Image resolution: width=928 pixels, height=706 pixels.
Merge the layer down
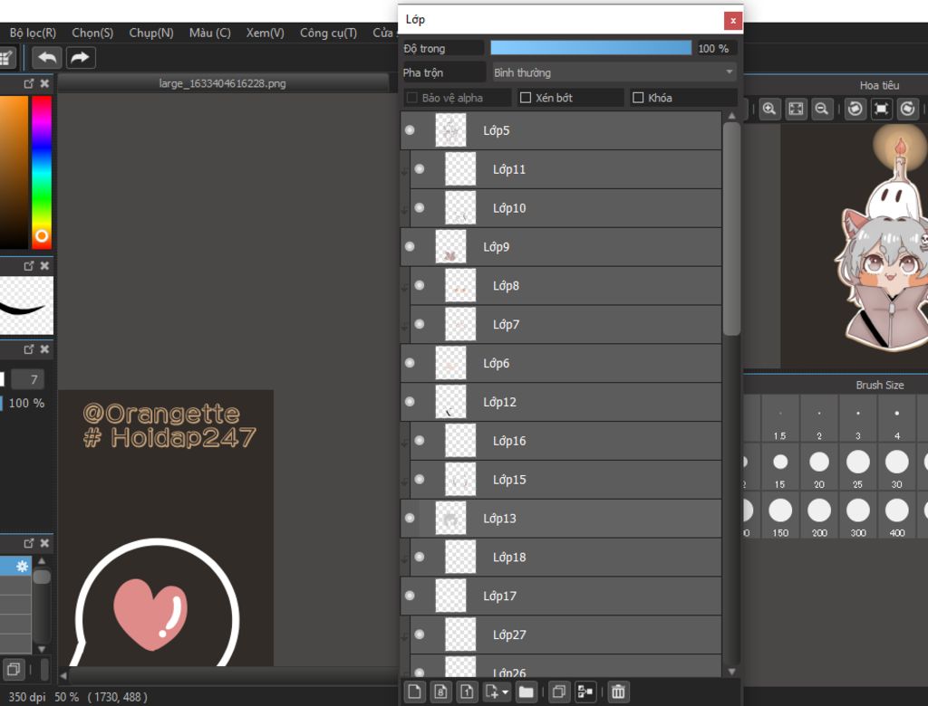(x=585, y=692)
